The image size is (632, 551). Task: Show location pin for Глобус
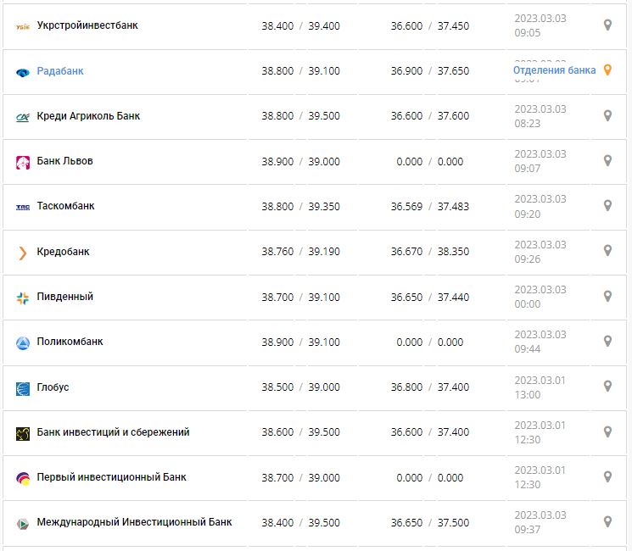click(607, 386)
